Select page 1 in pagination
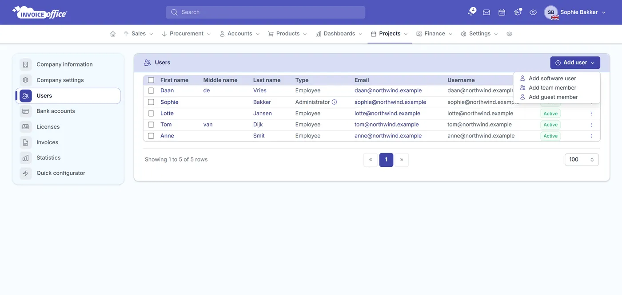The width and height of the screenshot is (622, 295). (x=386, y=160)
